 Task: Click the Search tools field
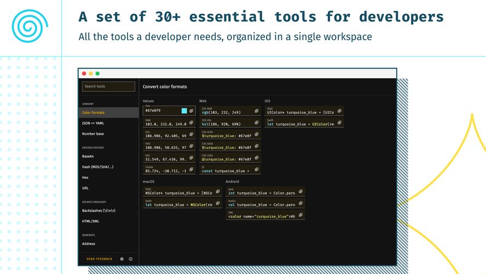108,87
